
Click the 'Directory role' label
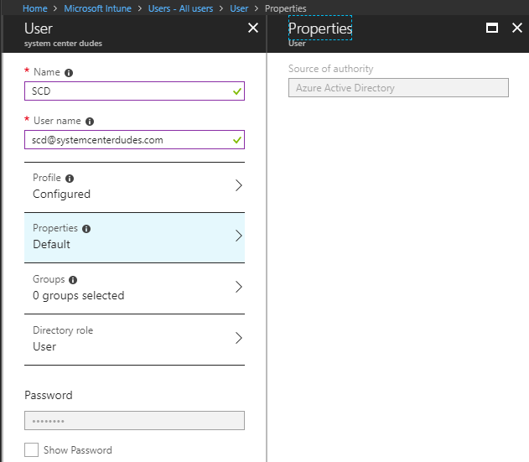point(63,330)
